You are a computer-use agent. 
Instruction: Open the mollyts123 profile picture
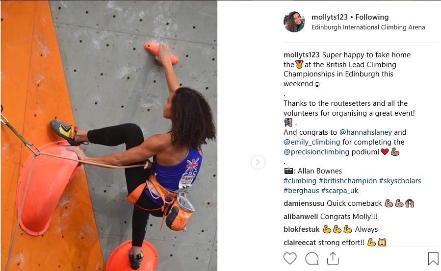click(x=294, y=22)
